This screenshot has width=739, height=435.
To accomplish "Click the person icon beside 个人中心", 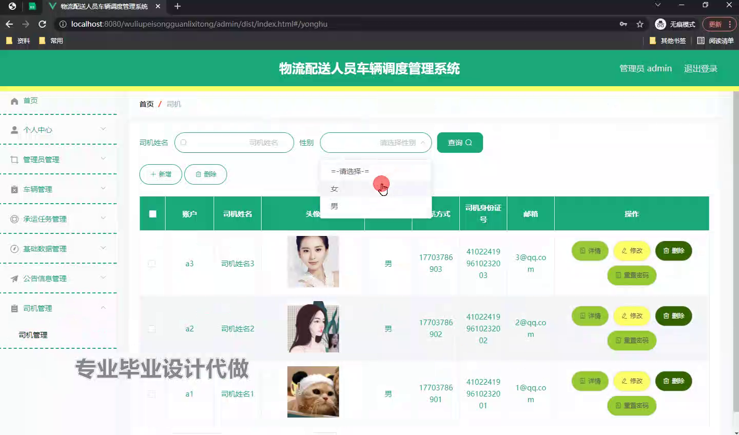I will tap(14, 130).
